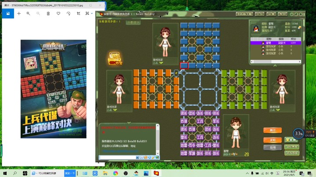Click right arrow of player list scrollbar

[x=299, y=61]
